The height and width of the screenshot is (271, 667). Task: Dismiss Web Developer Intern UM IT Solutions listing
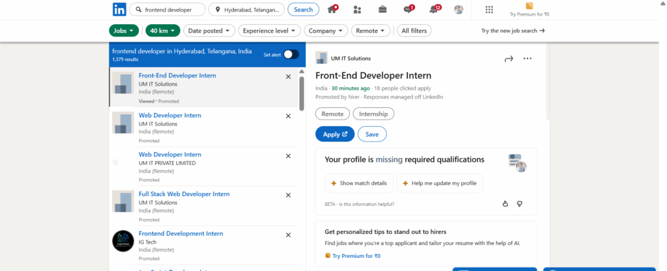[x=288, y=116]
